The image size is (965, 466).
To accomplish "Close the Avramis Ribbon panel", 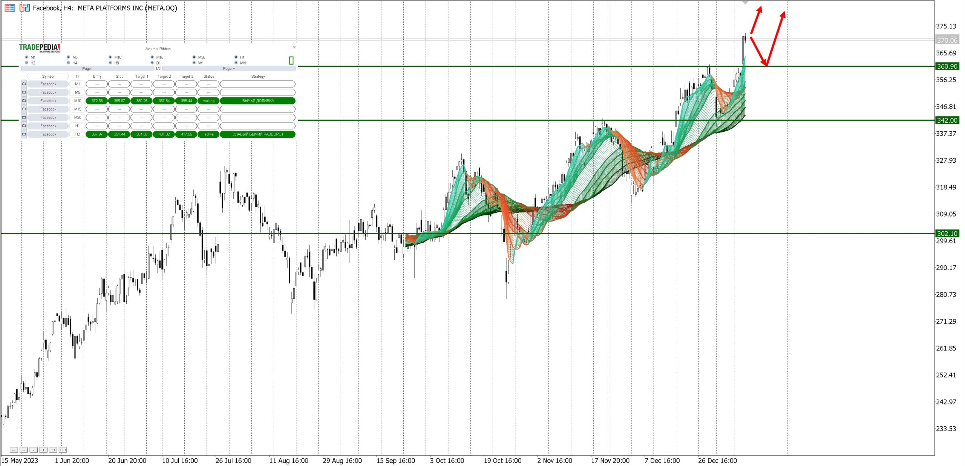I will click(x=294, y=48).
